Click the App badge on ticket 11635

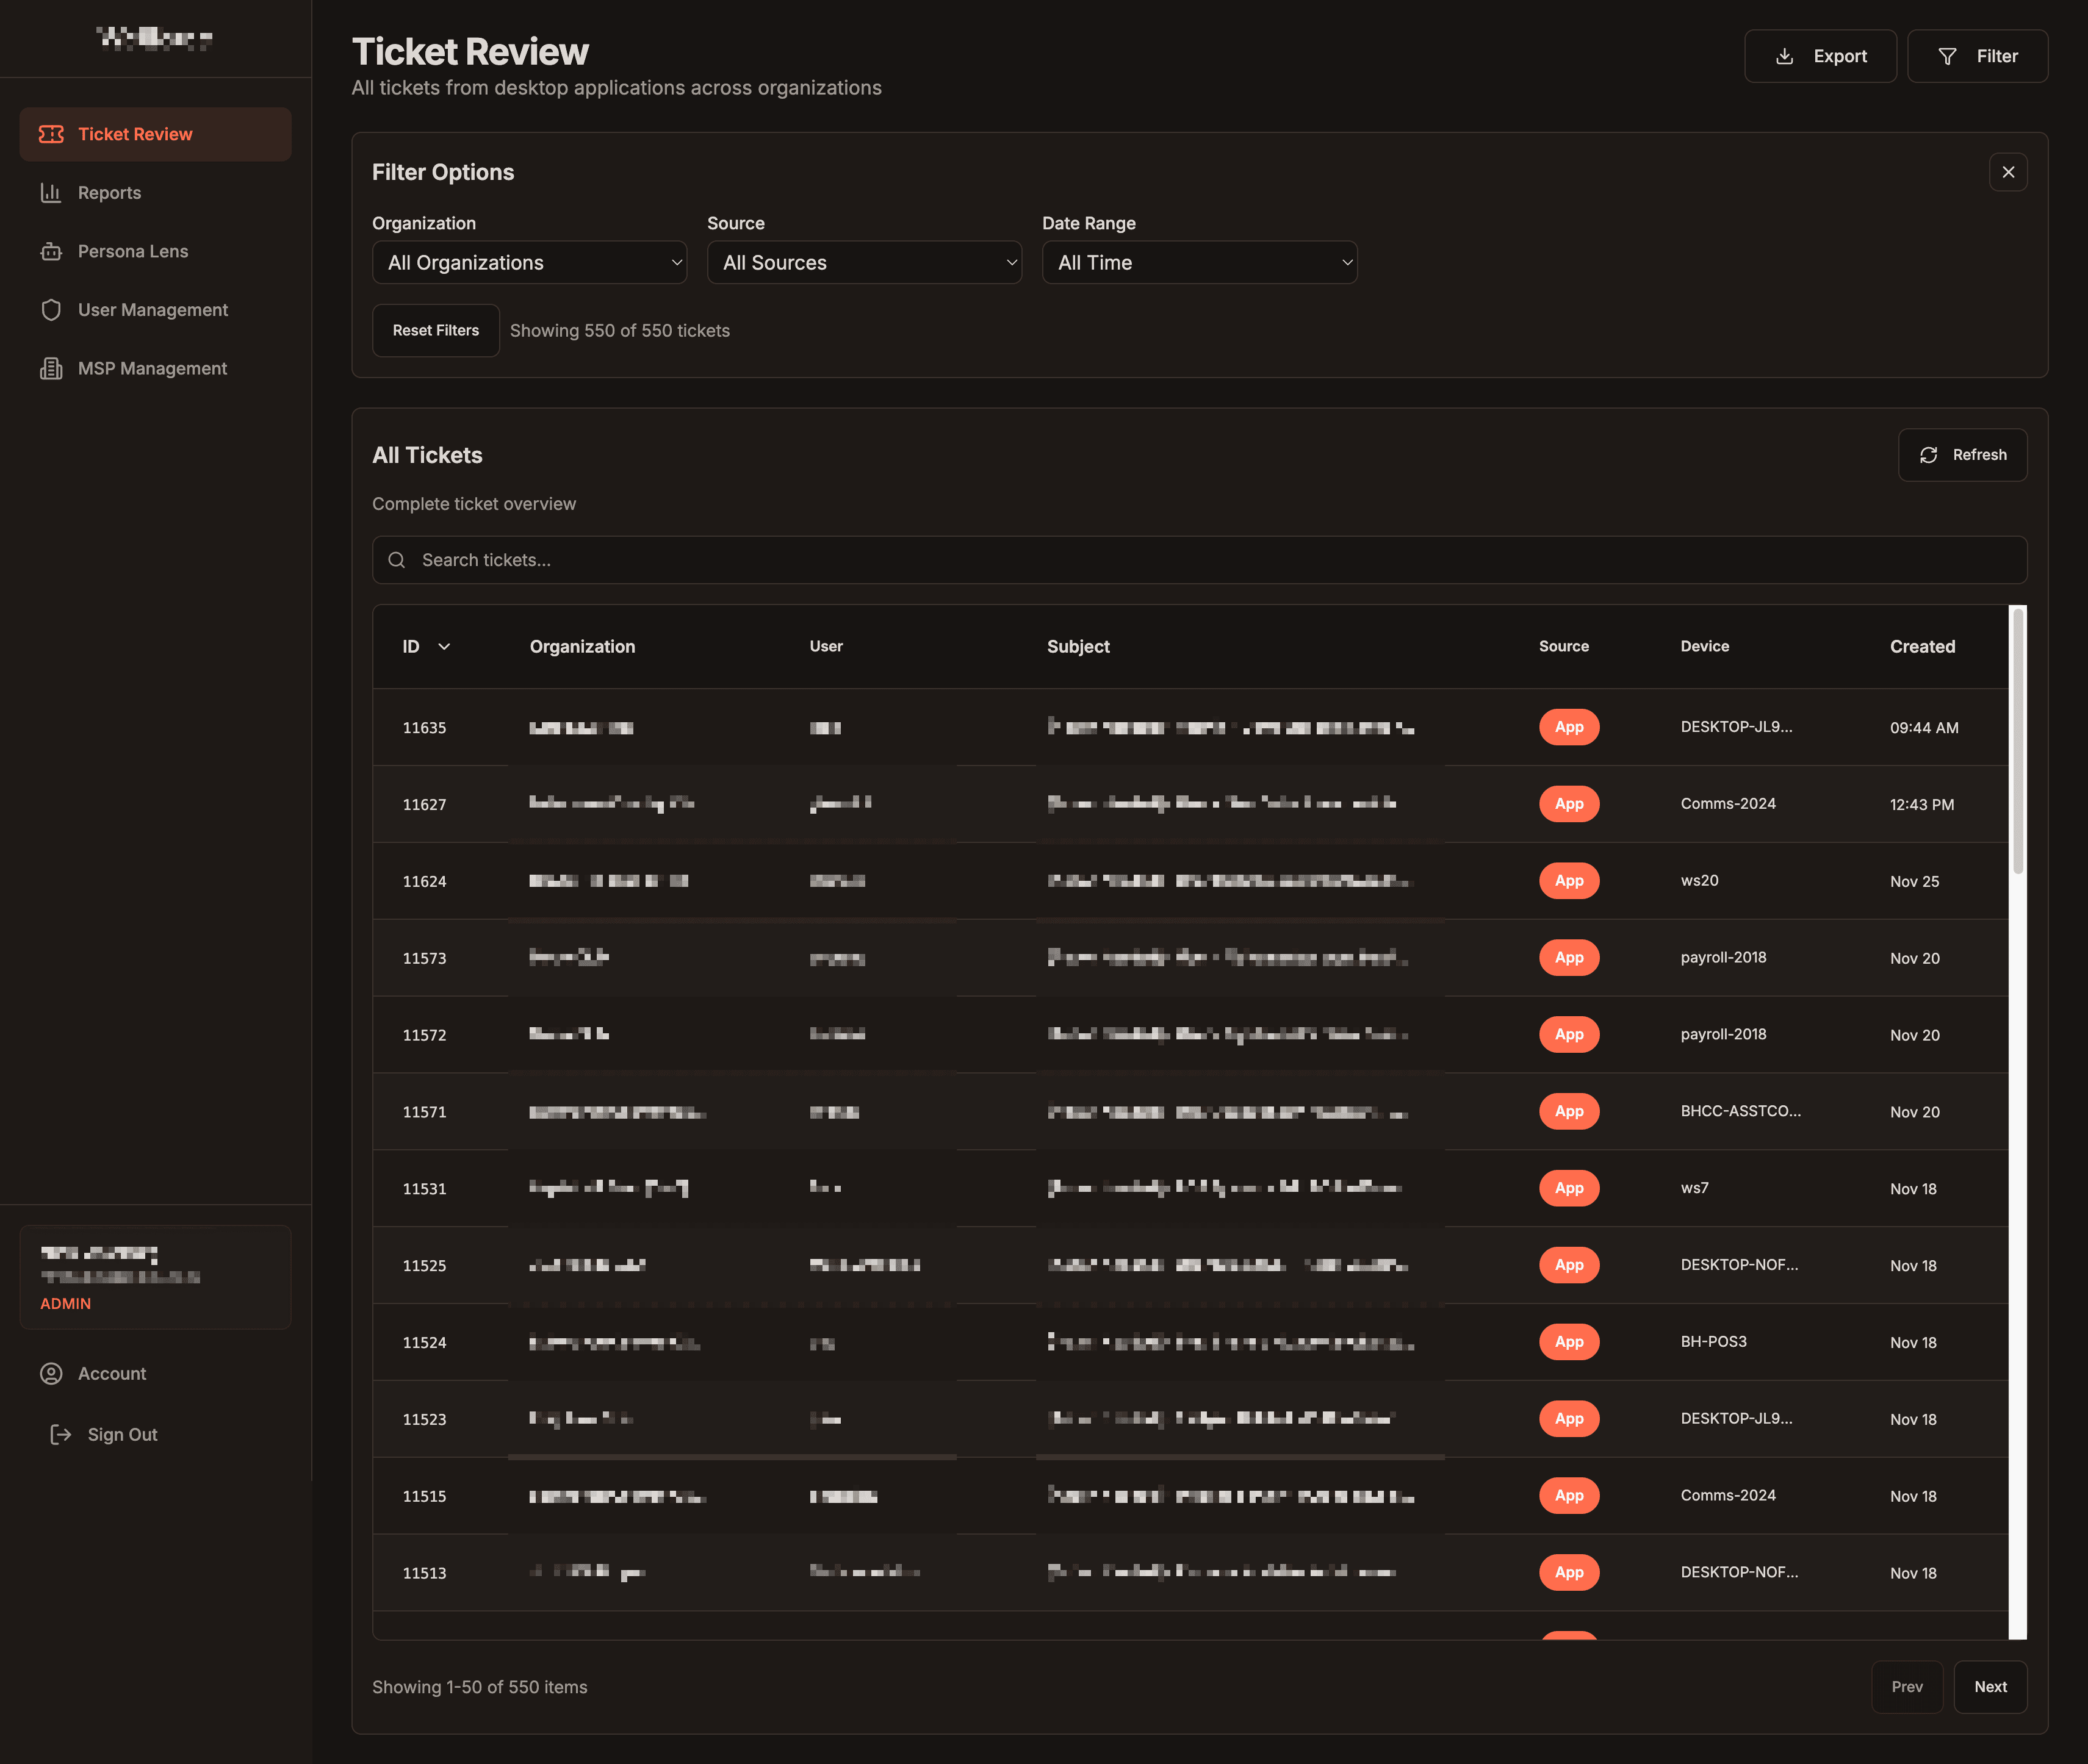tap(1568, 727)
